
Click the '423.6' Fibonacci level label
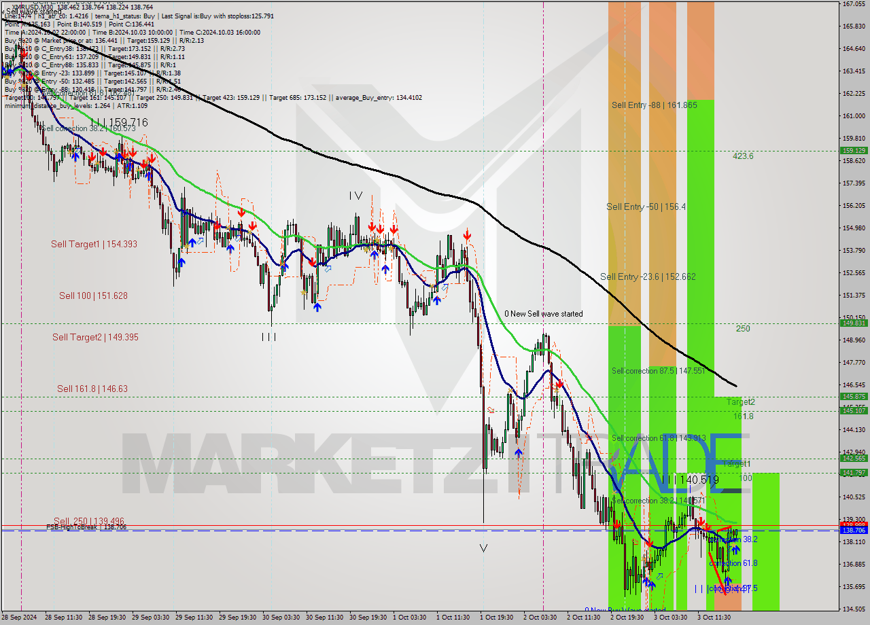point(743,156)
